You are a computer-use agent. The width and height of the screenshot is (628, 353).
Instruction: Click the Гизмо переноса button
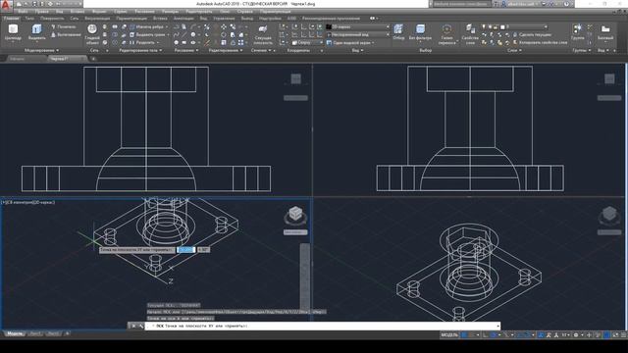[x=446, y=33]
